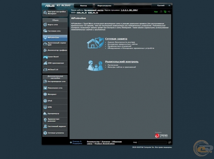Open the Русский language dropdown
This screenshot has width=214, height=159.
click(161, 6)
